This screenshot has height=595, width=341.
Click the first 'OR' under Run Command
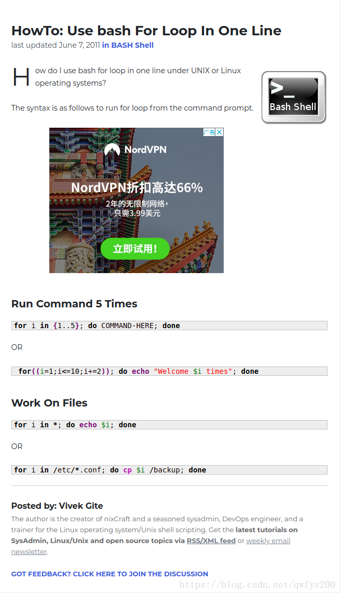[17, 347]
